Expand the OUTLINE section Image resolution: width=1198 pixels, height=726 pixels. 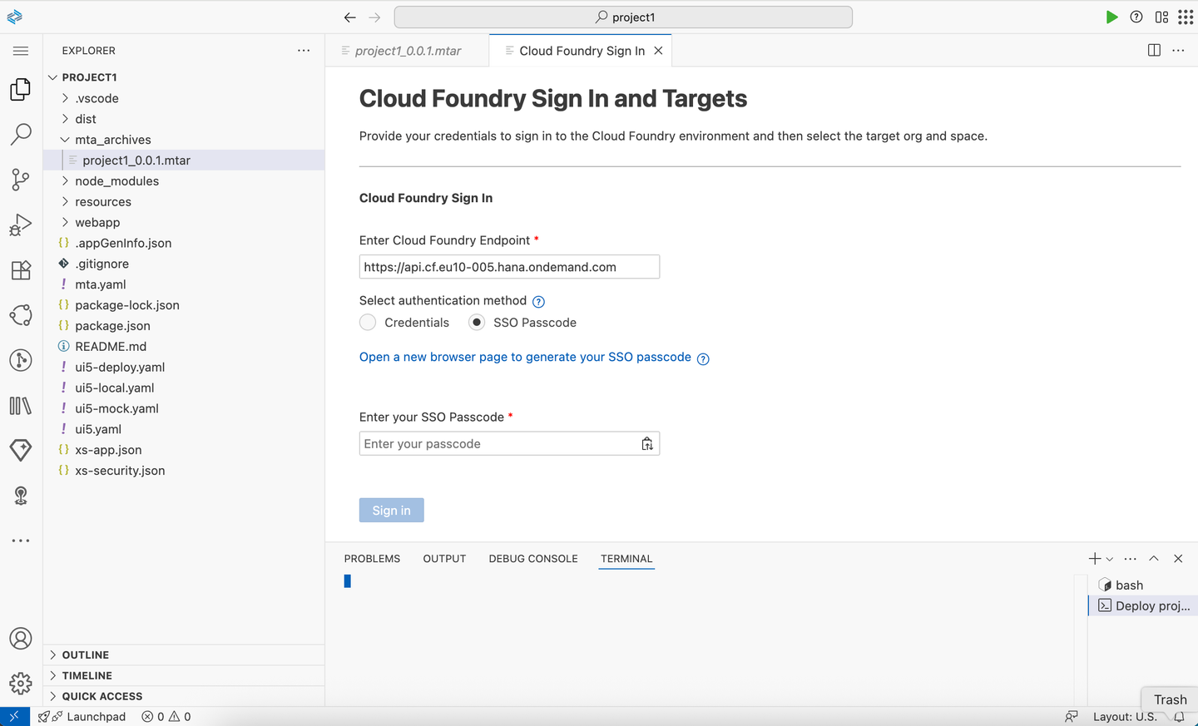pos(184,655)
